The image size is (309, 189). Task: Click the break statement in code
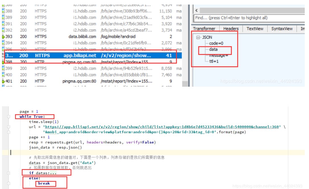(44, 183)
